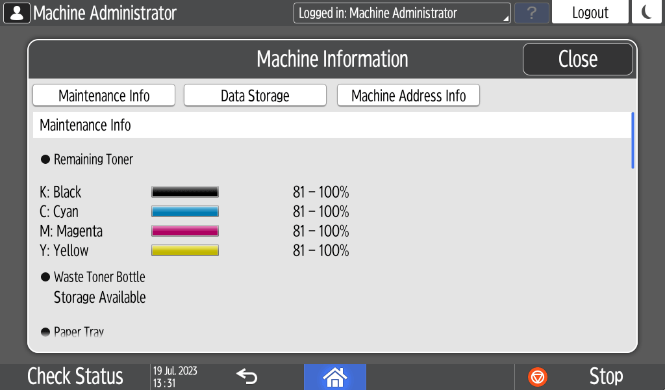The width and height of the screenshot is (665, 390).
Task: Go to the Home screen
Action: pyautogui.click(x=335, y=376)
